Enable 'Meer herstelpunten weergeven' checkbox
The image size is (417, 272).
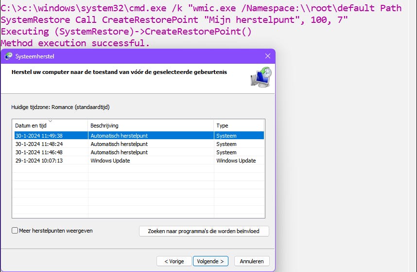15,231
